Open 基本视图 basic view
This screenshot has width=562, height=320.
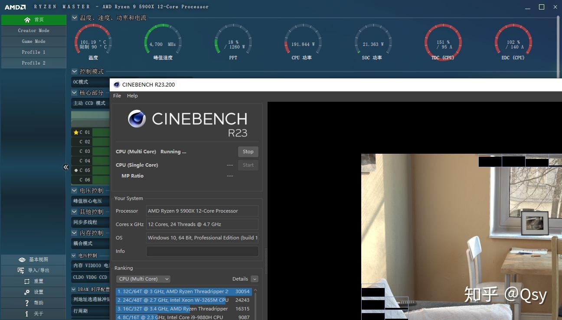point(34,259)
